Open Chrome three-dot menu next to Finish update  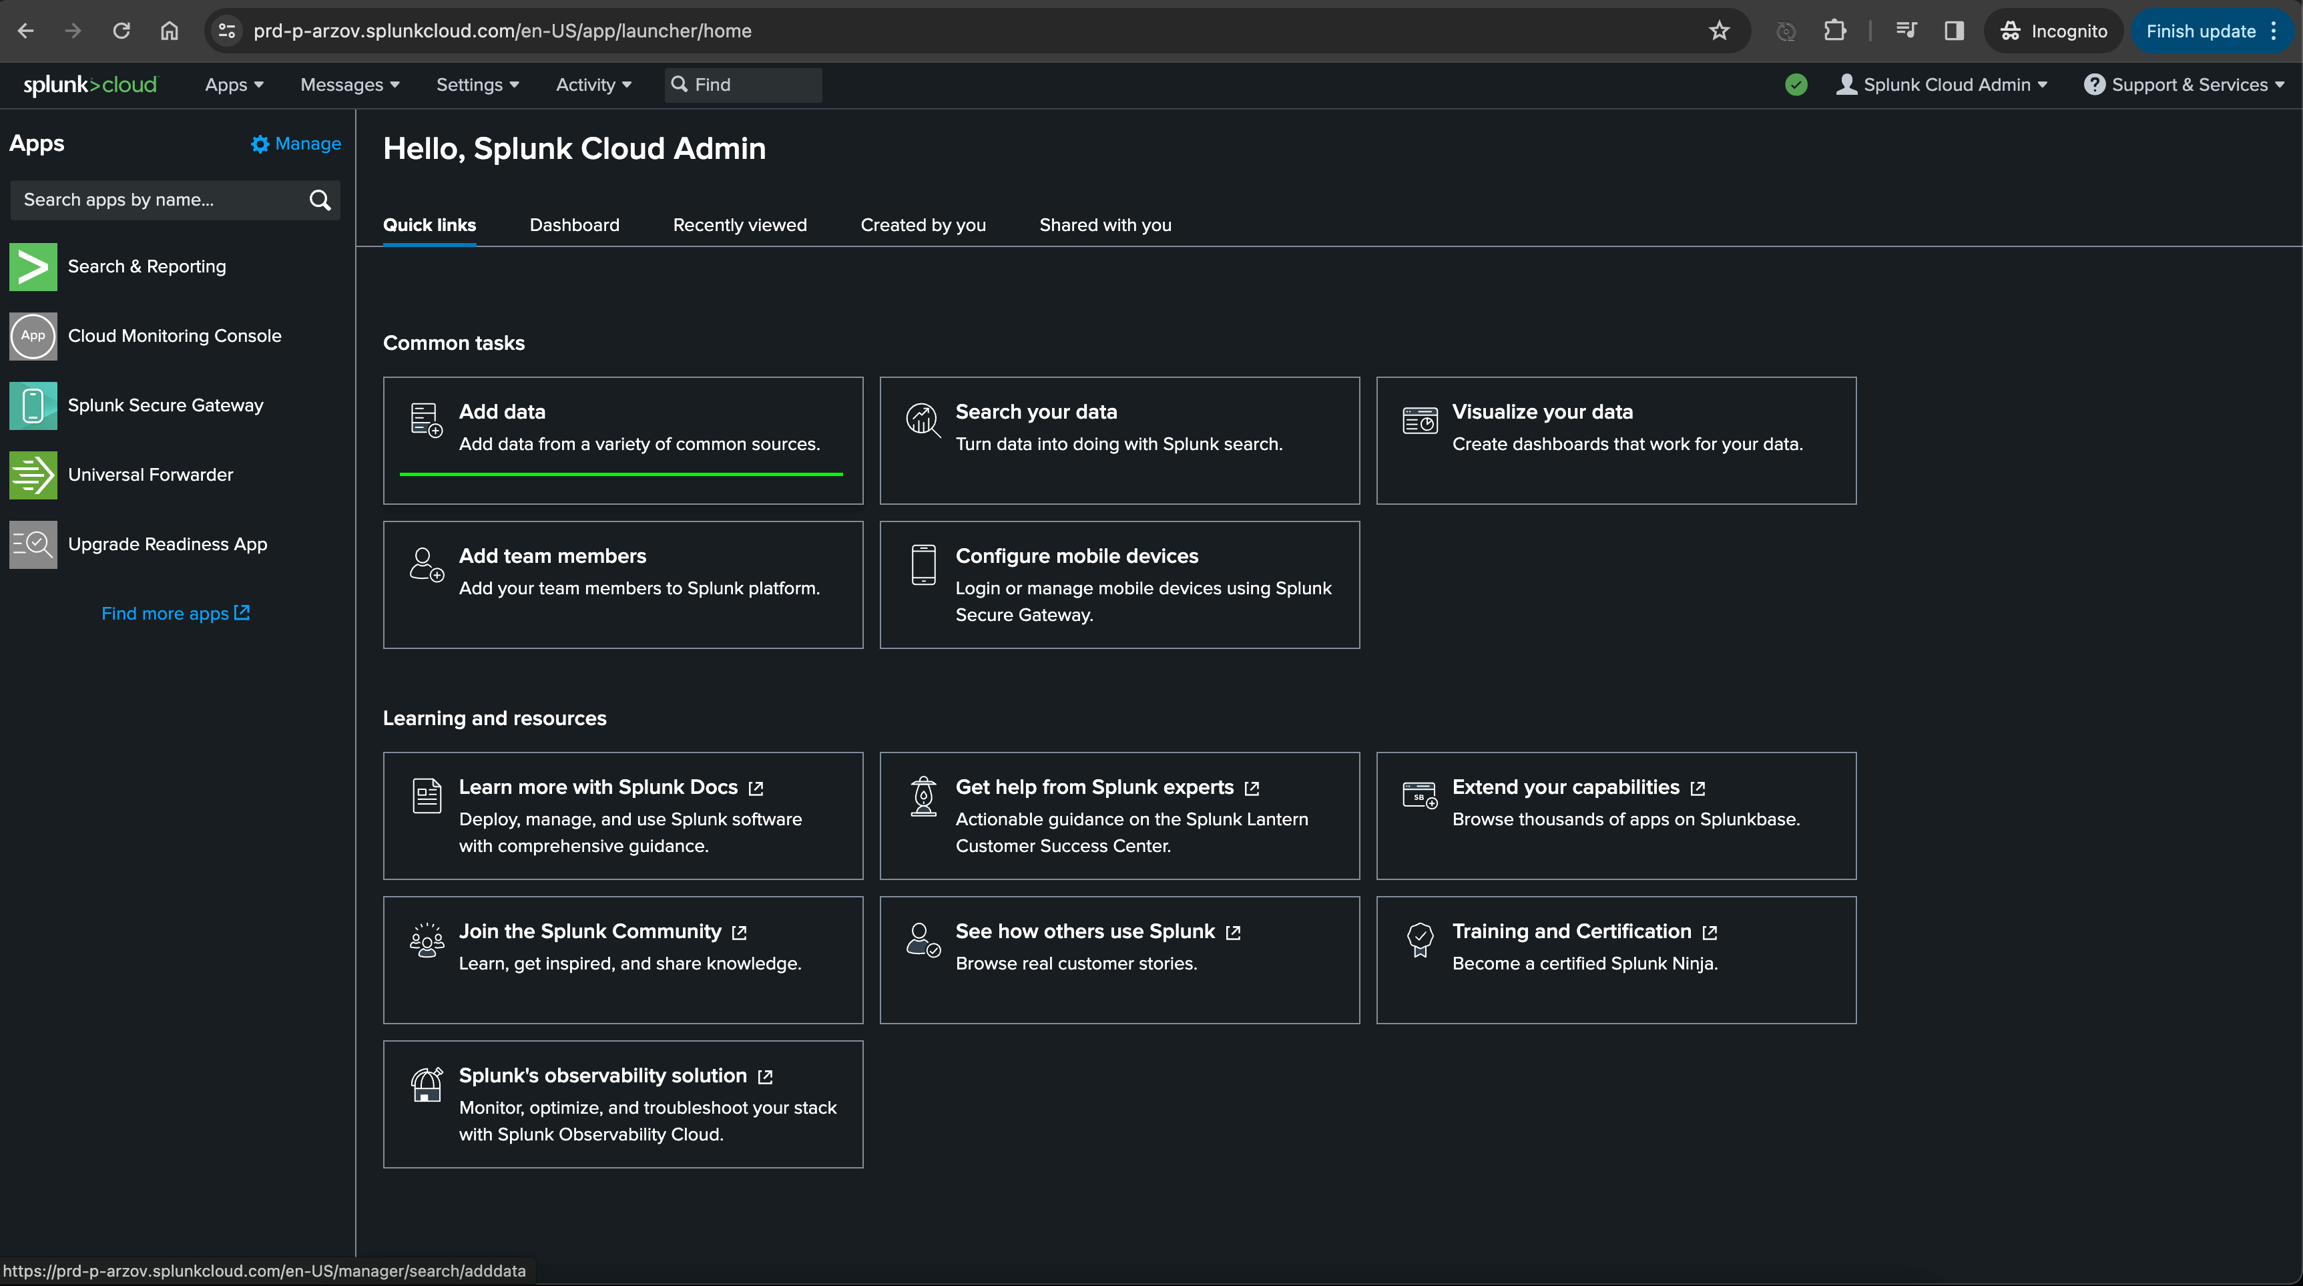click(2274, 31)
